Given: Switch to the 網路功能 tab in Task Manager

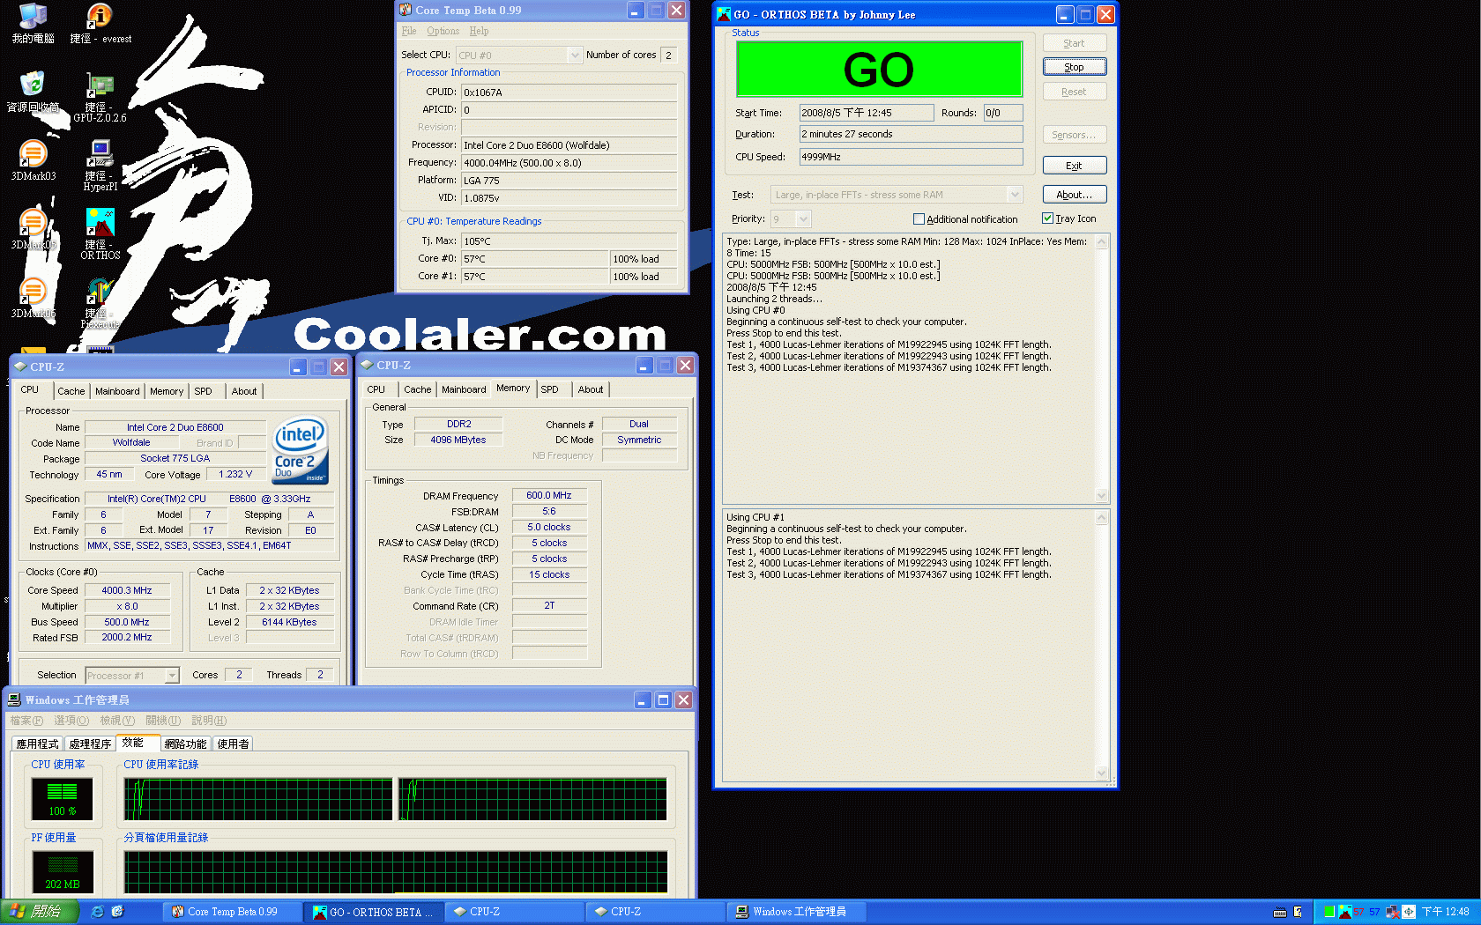Looking at the screenshot, I should click(x=186, y=744).
